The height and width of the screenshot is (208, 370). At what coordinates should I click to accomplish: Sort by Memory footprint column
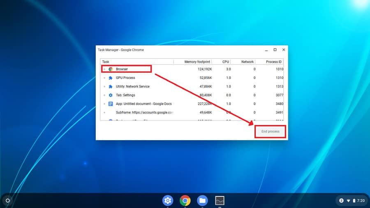192,62
